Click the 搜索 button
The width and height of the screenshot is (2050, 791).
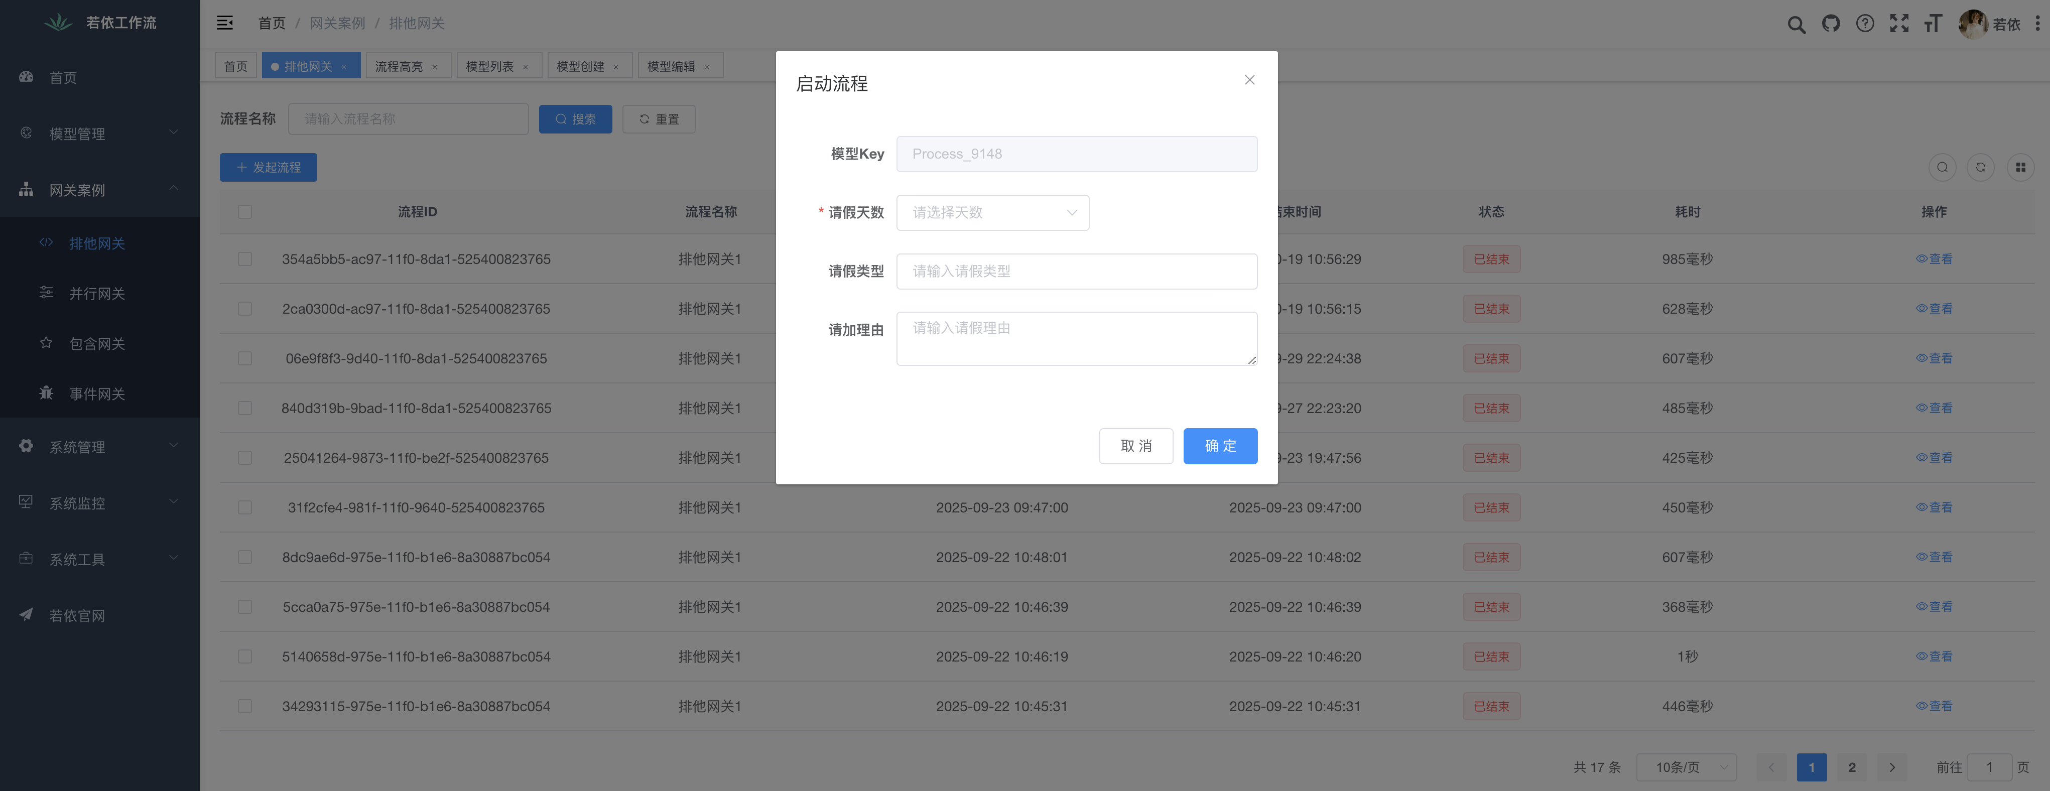[575, 118]
